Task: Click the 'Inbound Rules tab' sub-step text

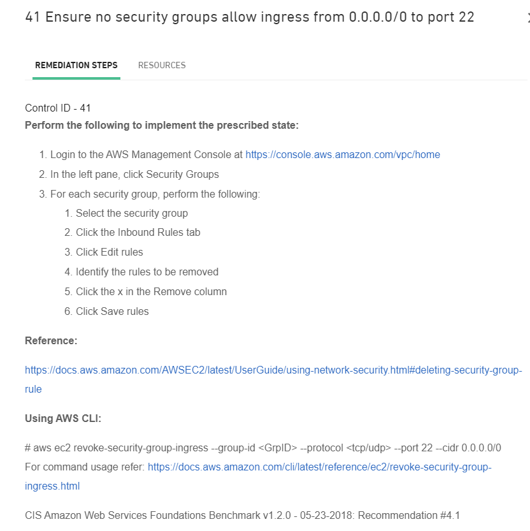Action: coord(138,233)
